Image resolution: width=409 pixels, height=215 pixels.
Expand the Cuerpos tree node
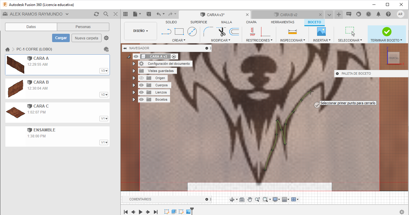134,85
